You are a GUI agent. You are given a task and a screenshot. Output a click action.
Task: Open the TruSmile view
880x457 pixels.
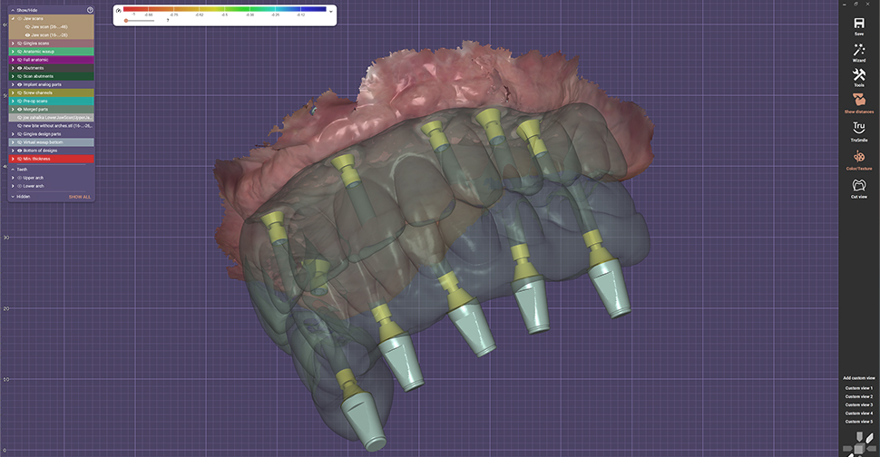point(858,128)
